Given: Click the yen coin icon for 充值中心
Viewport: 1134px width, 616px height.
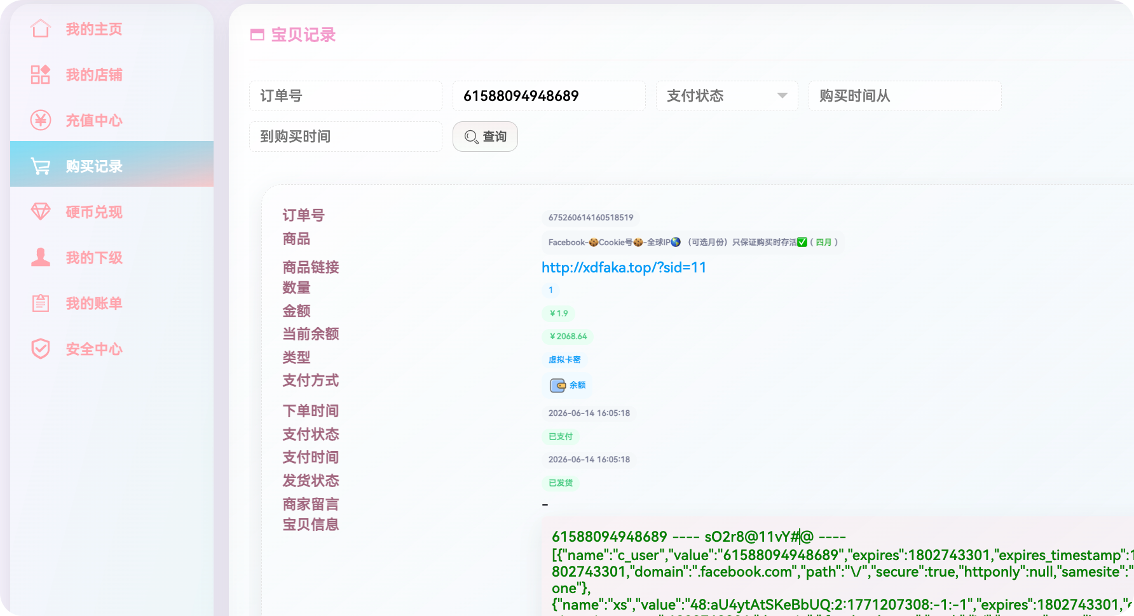Looking at the screenshot, I should [x=41, y=120].
